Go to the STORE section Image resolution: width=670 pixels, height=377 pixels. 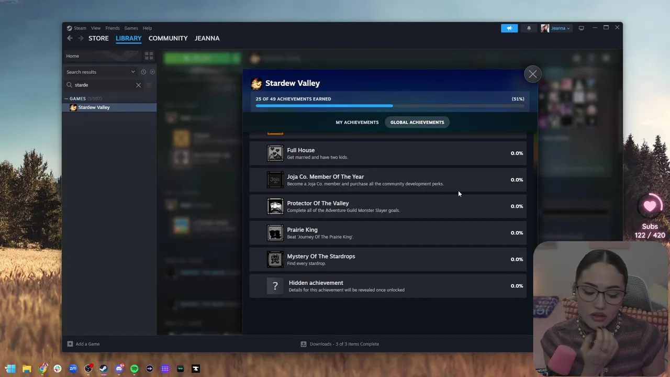[x=98, y=38]
